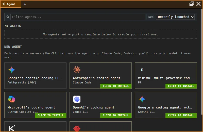This screenshot has height=132, width=203.
Task: Select Anthropic's coding agent card title
Action: pyautogui.click(x=97, y=78)
